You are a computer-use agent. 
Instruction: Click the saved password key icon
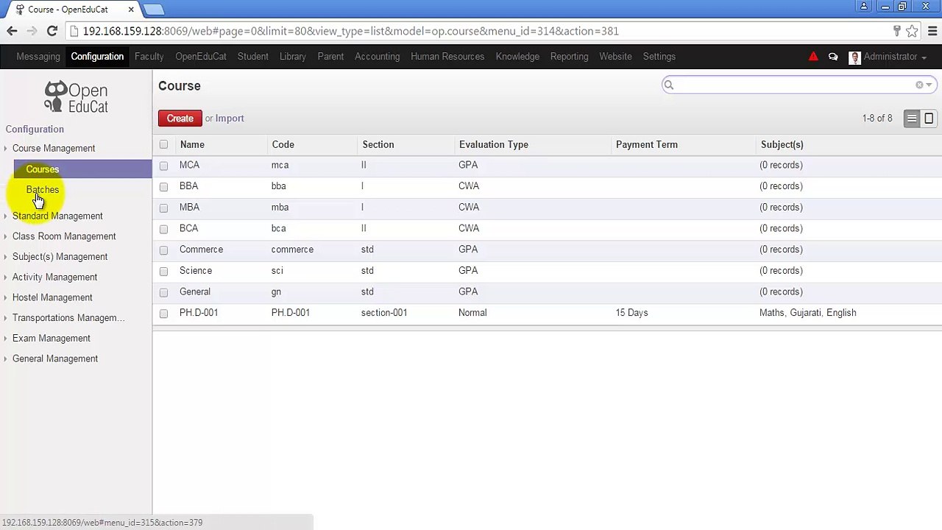point(896,31)
